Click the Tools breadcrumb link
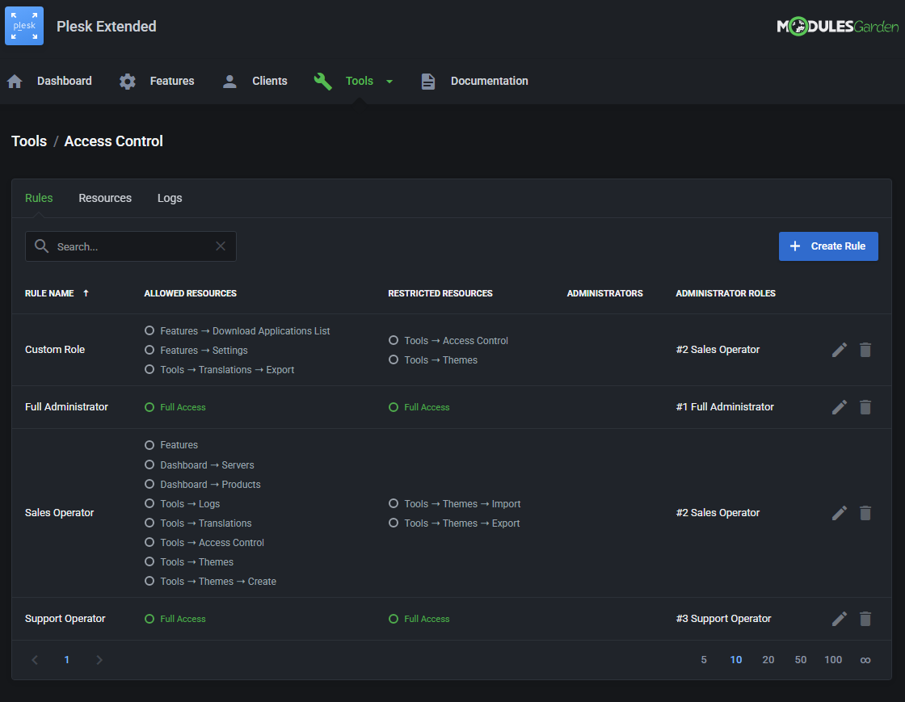Screen dimensions: 905x702 tap(29, 141)
